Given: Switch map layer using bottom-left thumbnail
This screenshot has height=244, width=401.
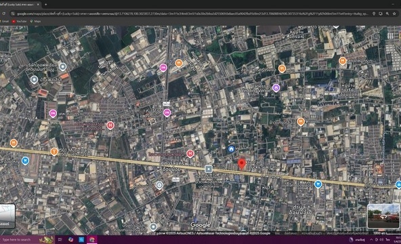Looking at the screenshot, I should click(7, 216).
